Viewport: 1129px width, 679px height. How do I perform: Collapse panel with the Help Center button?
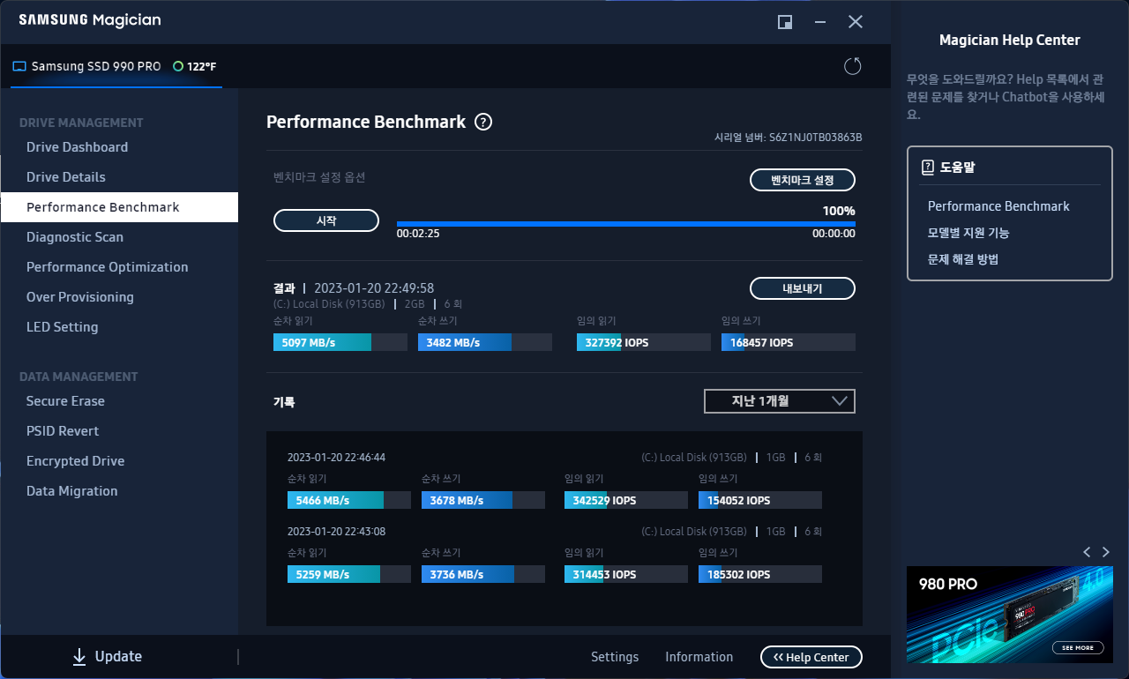(x=811, y=657)
